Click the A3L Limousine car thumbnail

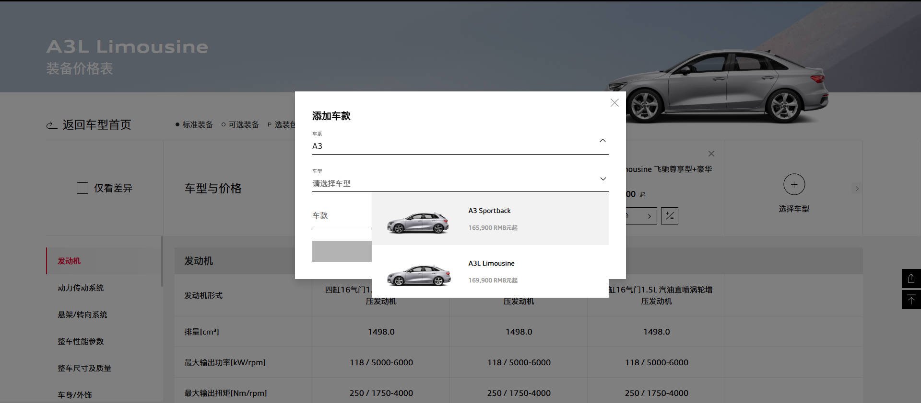pos(419,275)
